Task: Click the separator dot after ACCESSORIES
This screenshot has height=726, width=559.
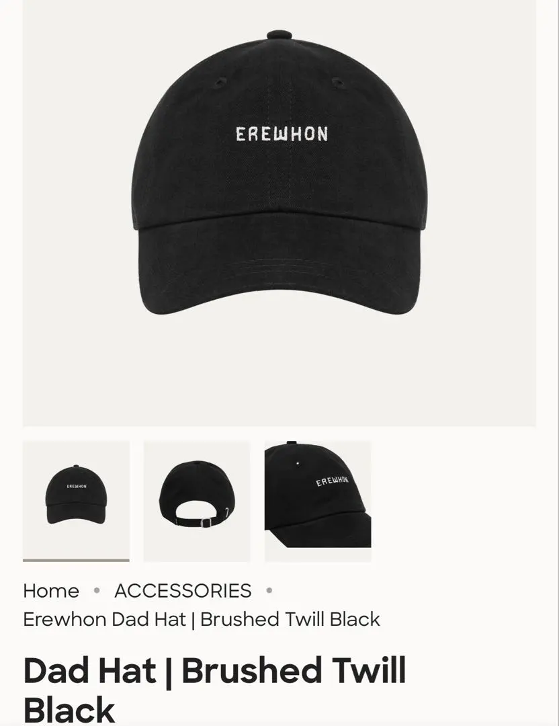Action: [269, 591]
